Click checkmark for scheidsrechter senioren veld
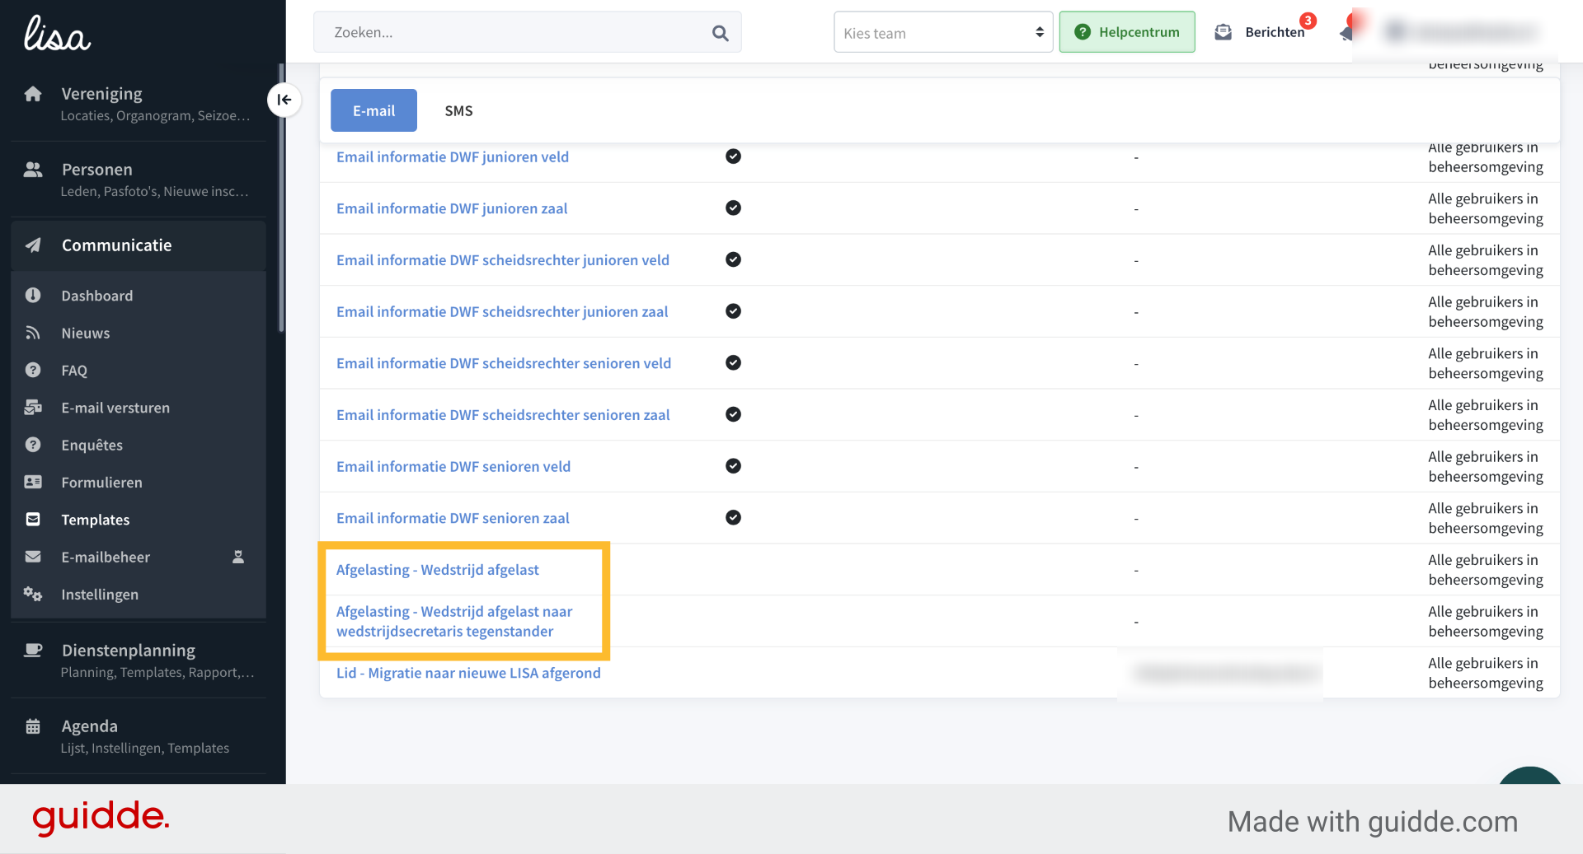The image size is (1583, 854). click(733, 362)
